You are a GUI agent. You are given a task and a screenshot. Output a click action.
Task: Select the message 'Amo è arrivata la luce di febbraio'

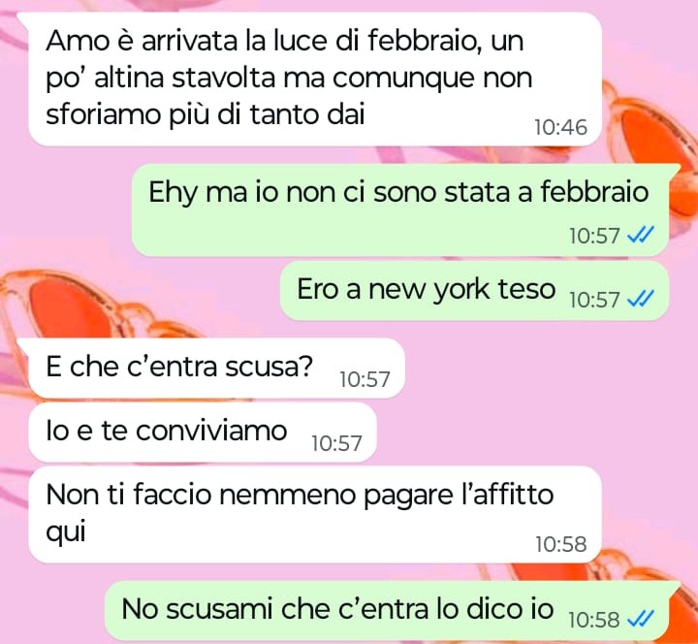pos(315,79)
